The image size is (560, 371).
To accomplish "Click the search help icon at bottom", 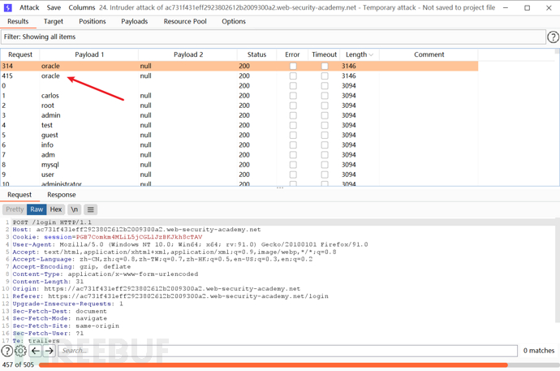I will pos(7,351).
